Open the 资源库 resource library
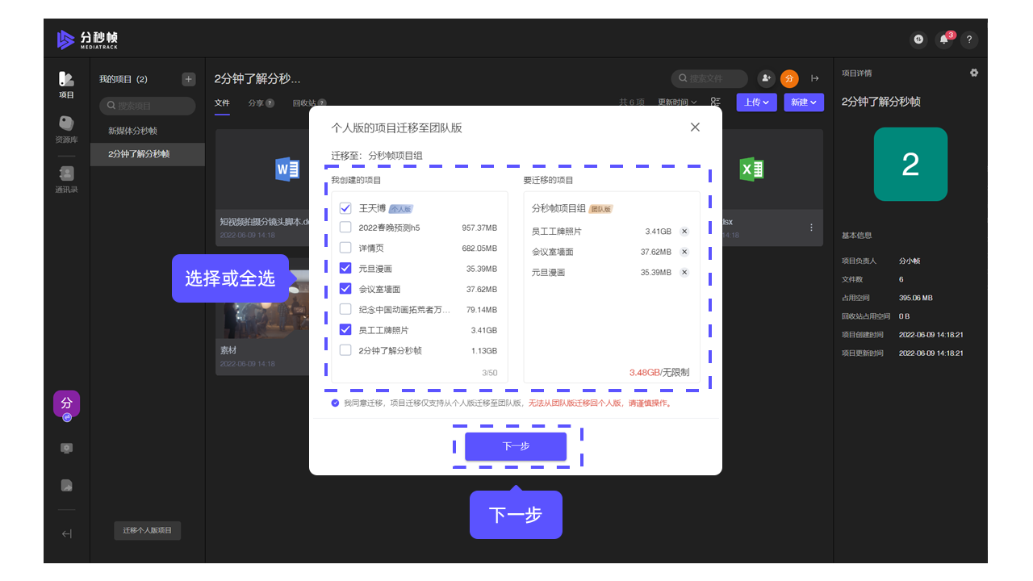1033x581 pixels. point(66,130)
